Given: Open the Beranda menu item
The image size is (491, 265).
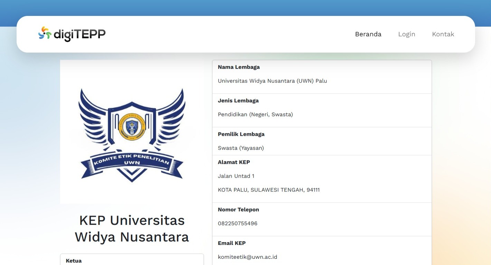Looking at the screenshot, I should click(368, 34).
